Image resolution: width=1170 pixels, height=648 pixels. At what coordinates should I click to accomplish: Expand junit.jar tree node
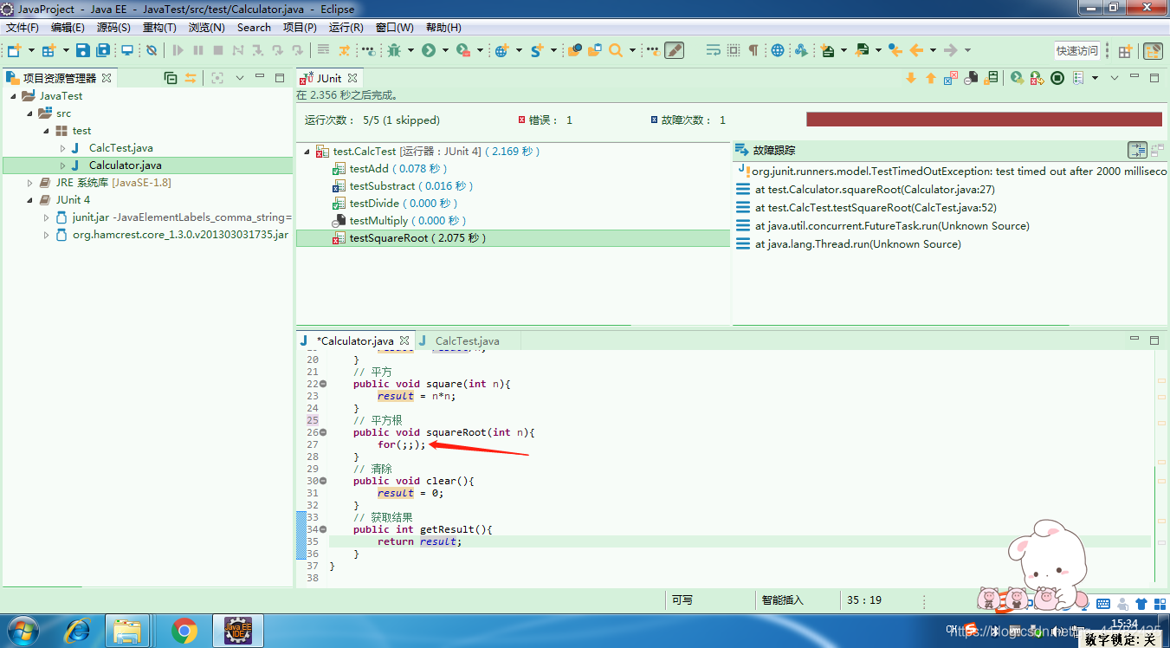pos(47,217)
